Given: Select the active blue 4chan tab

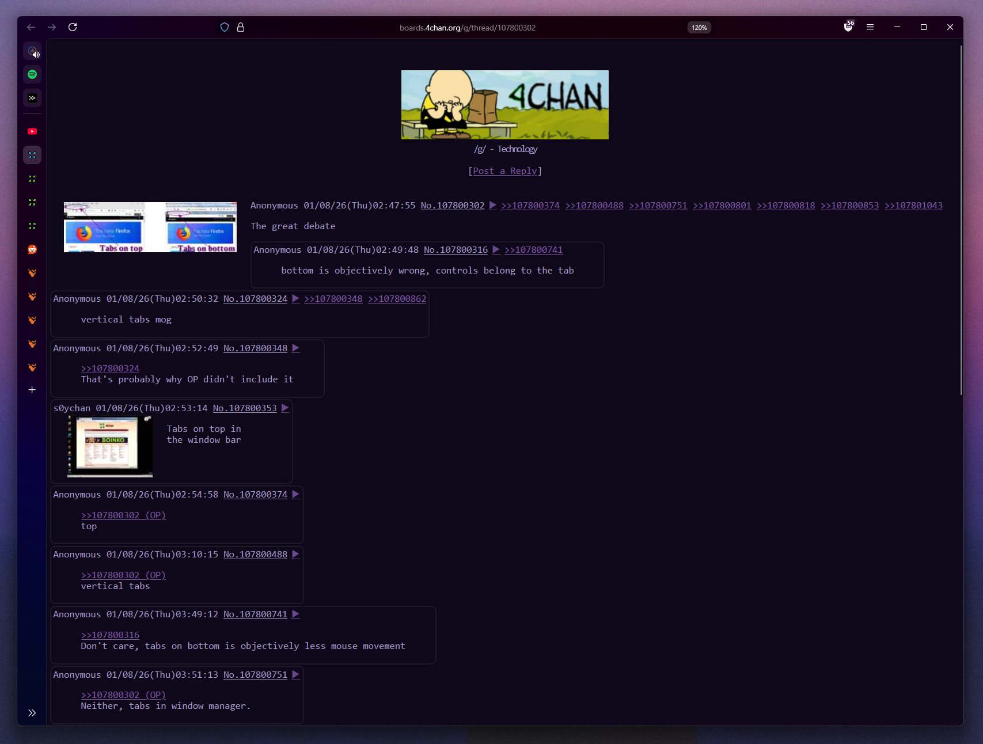Looking at the screenshot, I should 32,155.
